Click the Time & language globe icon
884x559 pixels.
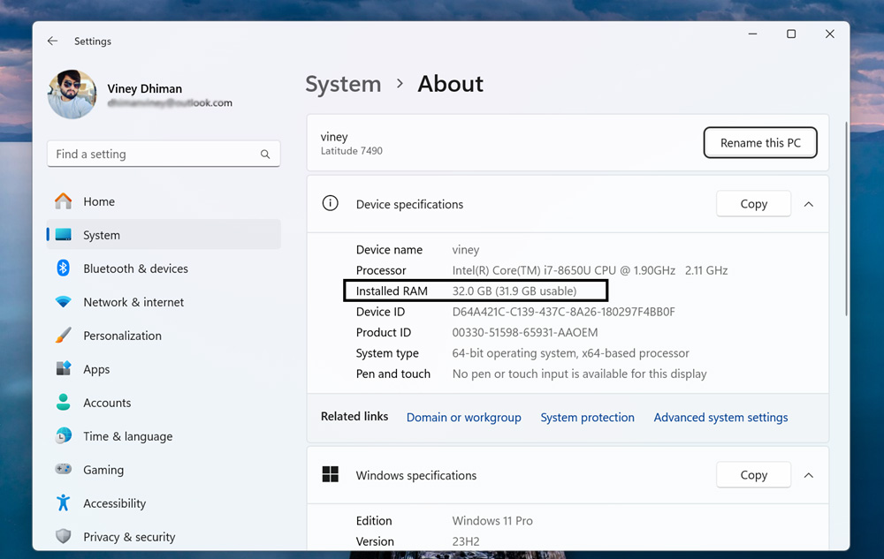point(63,435)
